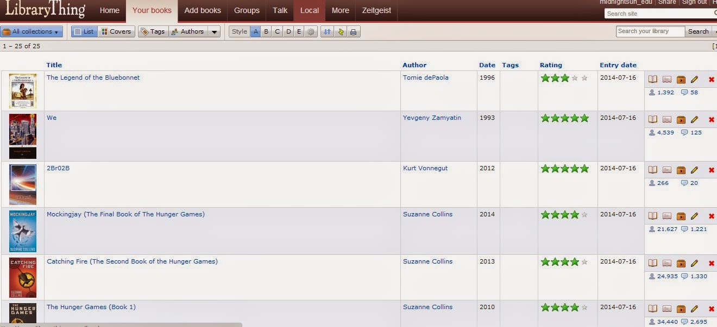Screen dimensions: 717x327
Task: Click in the Search your library field
Action: [x=651, y=31]
